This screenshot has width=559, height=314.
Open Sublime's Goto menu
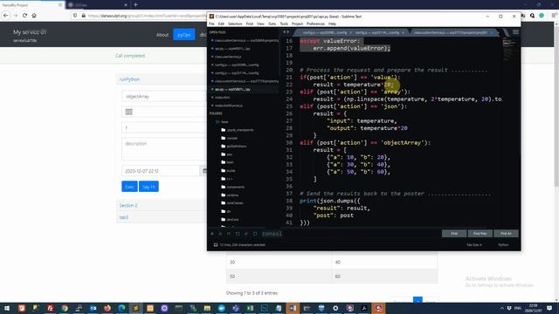(272, 24)
